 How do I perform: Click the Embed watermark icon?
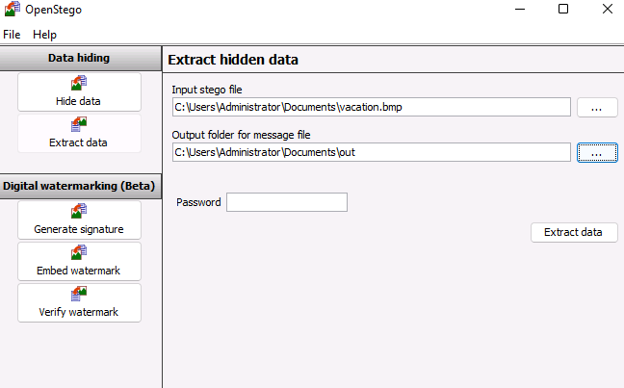[79, 253]
